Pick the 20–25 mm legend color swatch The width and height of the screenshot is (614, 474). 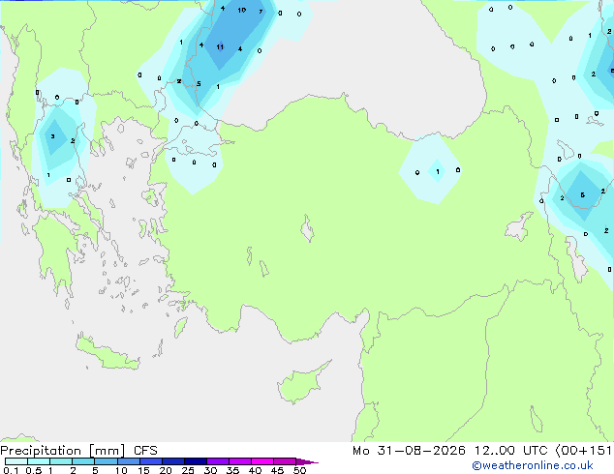173,461
